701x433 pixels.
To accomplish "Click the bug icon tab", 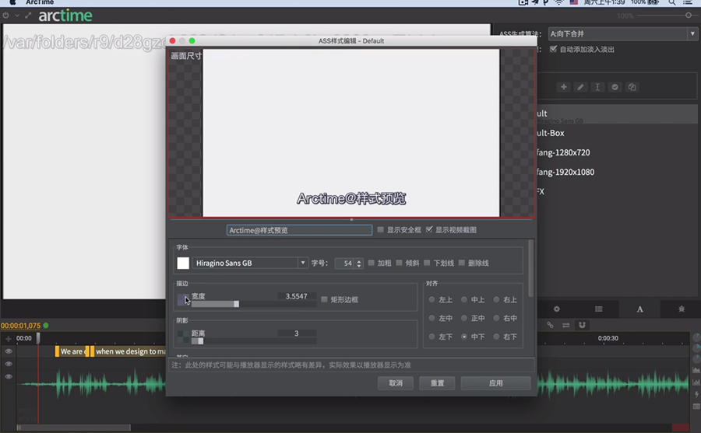I will 682,309.
